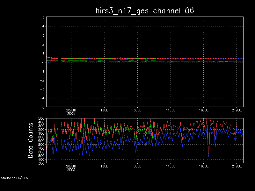Select the 16JUL date label under upper chart
The height and width of the screenshot is (191, 255).
[x=204, y=110]
